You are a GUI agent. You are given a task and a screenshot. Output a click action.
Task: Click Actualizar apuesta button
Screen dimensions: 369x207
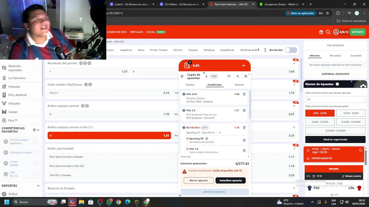tap(231, 181)
